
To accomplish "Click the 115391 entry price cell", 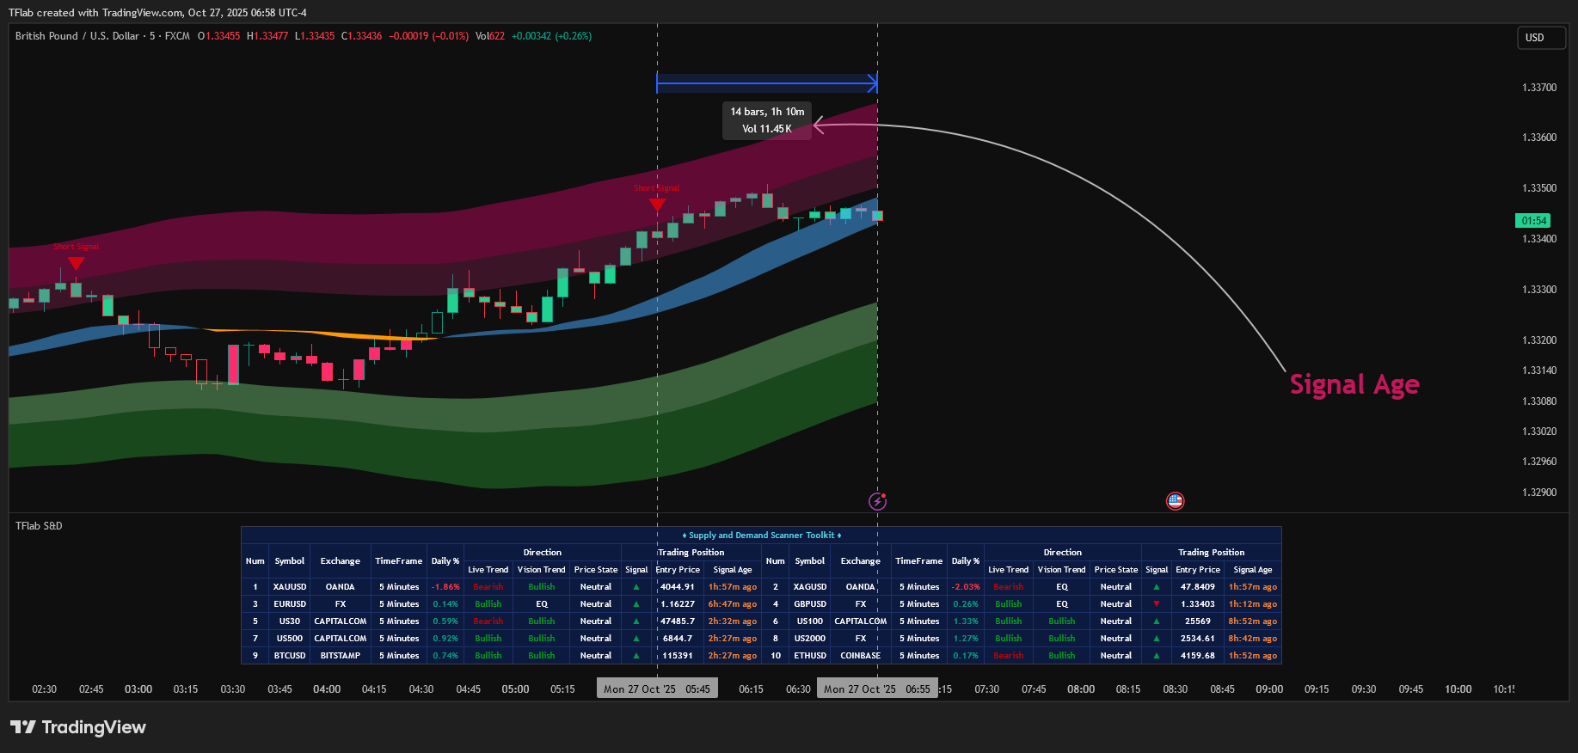I will [678, 656].
